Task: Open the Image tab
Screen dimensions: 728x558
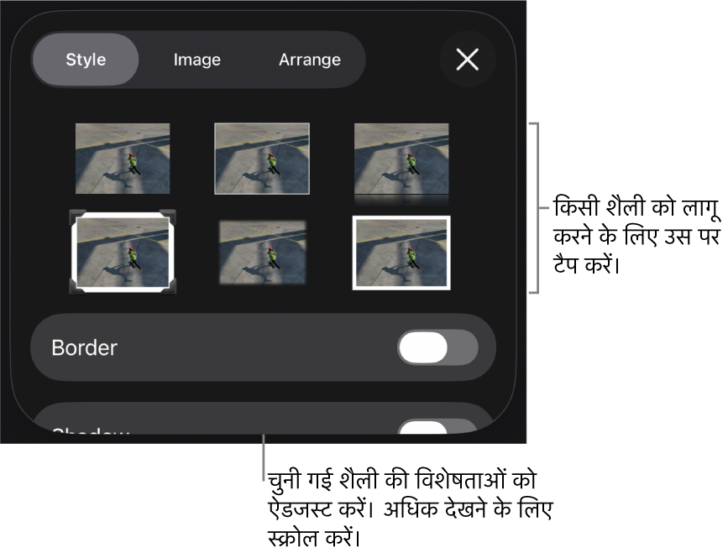Action: pos(196,60)
